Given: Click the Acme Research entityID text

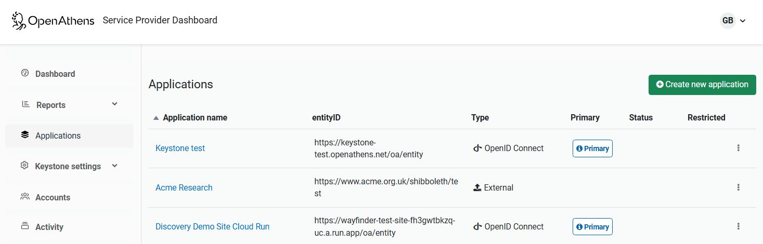Looking at the screenshot, I should 386,187.
